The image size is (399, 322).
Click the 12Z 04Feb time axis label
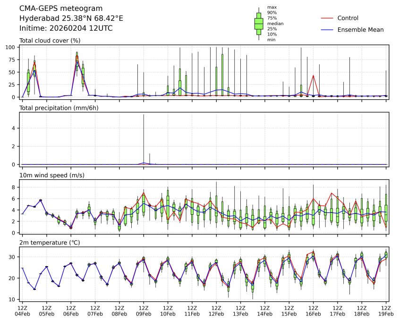pyautogui.click(x=22, y=310)
